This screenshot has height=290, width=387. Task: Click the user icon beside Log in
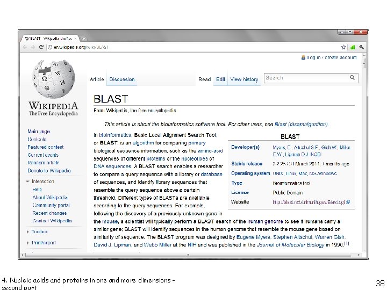[303, 57]
